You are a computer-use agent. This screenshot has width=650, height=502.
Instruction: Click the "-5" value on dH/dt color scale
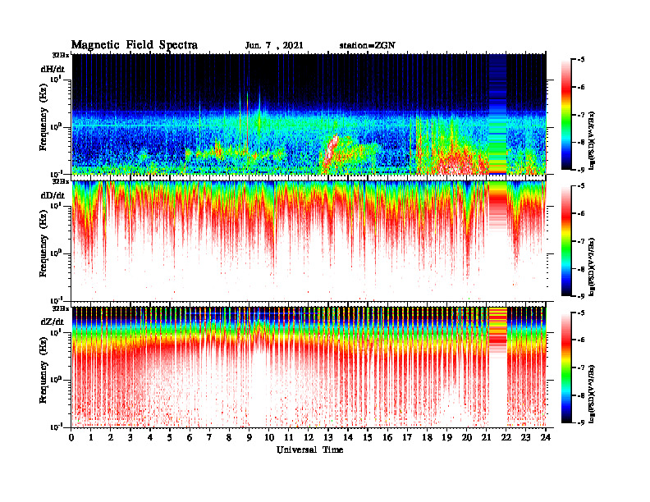[580, 60]
